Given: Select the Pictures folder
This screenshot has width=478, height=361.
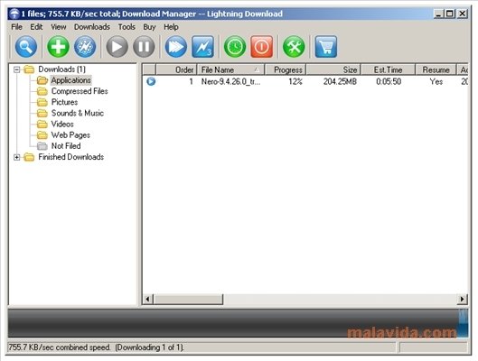Looking at the screenshot, I should pos(64,102).
